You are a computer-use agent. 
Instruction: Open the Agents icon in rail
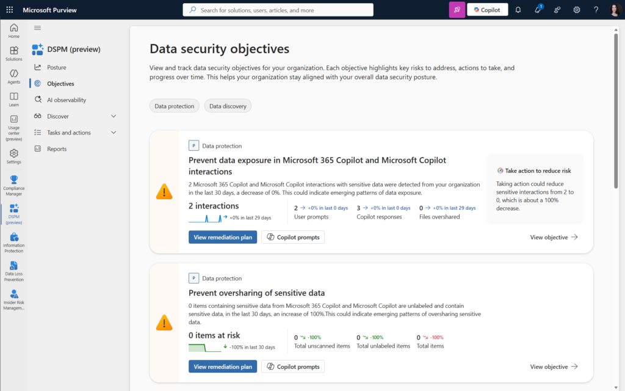(x=13, y=76)
